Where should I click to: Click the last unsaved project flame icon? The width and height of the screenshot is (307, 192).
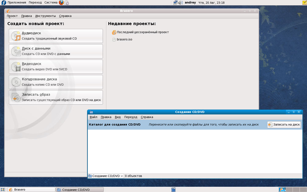pos(114,32)
